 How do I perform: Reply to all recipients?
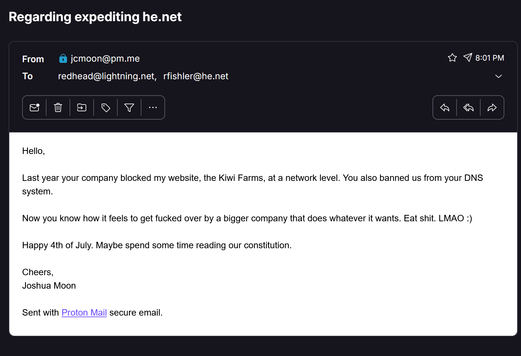(468, 107)
